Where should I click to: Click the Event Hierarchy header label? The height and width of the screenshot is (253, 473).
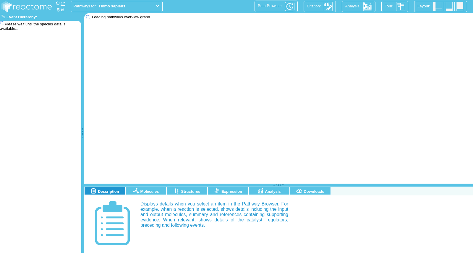coord(22,17)
